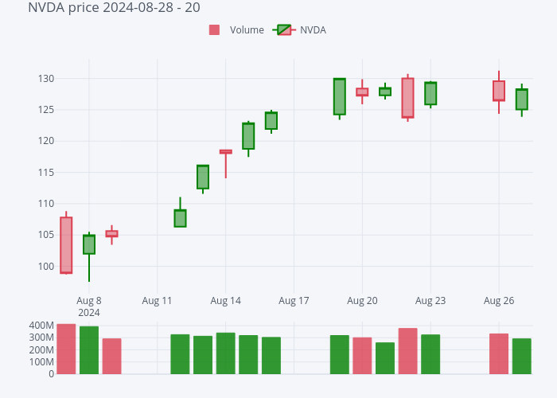
Task: Click the 400M volume axis label
Action: pyautogui.click(x=40, y=326)
